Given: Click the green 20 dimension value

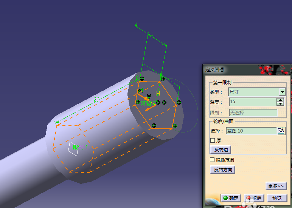Looking at the screenshot, I should pos(96,100).
